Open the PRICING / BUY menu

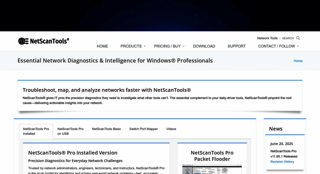tap(167, 46)
